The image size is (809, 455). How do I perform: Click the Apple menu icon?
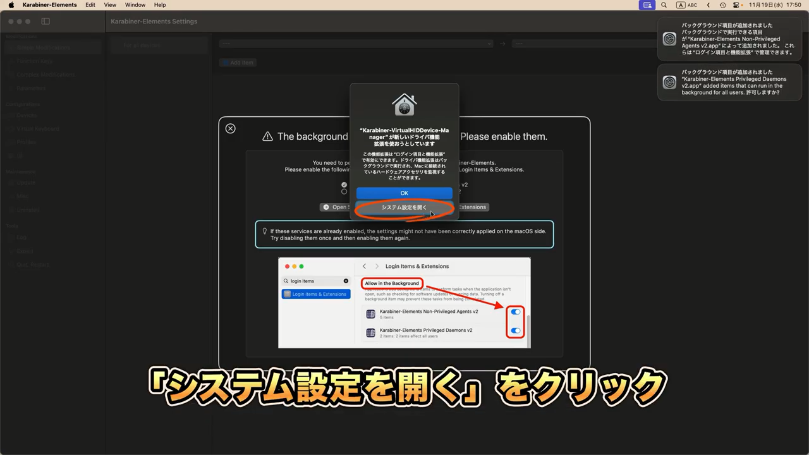click(11, 5)
